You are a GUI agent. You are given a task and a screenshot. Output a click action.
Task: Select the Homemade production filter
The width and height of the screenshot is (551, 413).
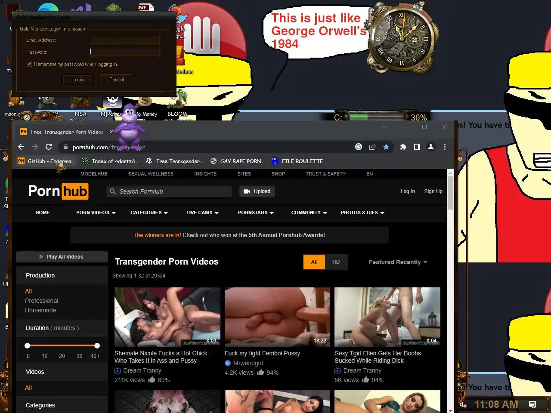coord(40,310)
